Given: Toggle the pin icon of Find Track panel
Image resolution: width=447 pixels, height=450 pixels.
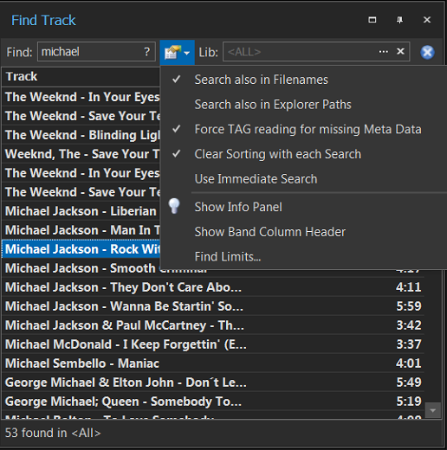Looking at the screenshot, I should pos(399,20).
